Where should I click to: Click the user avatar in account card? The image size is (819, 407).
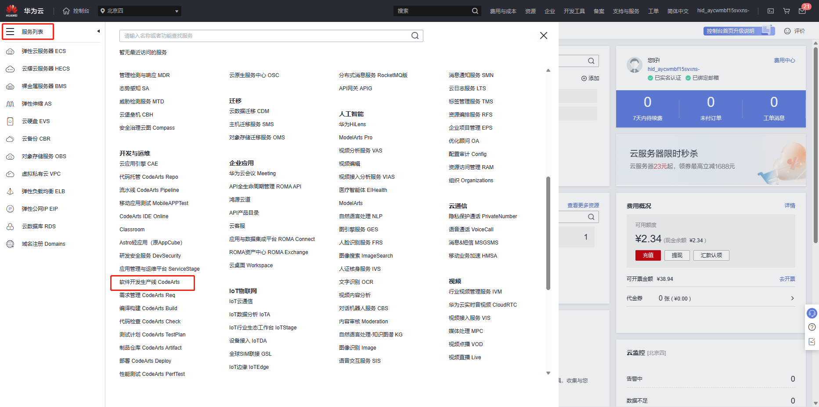tap(634, 65)
